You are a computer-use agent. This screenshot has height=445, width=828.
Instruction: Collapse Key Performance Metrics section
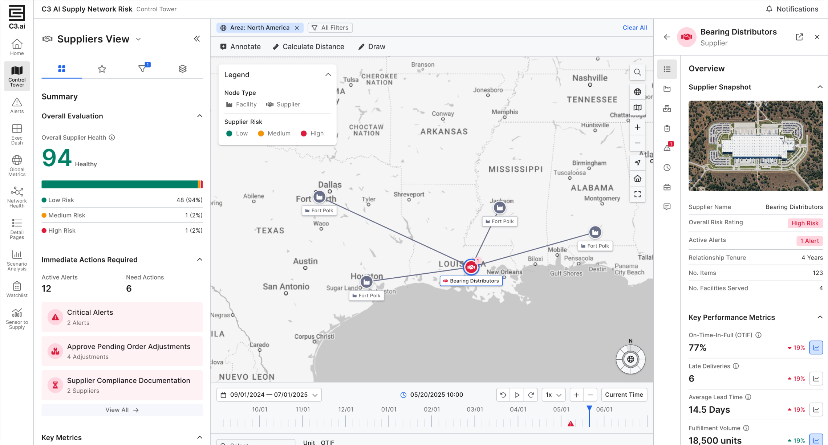click(820, 317)
